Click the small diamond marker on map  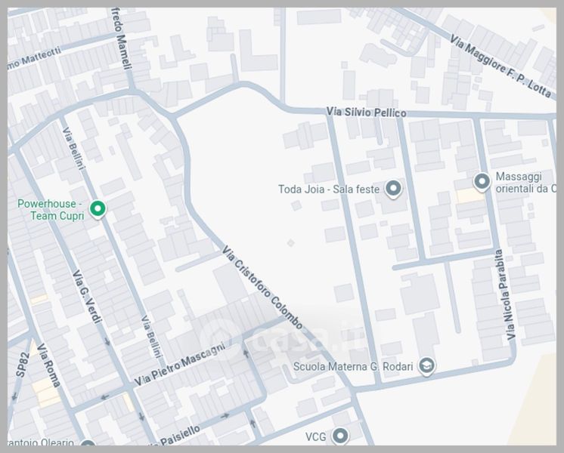coord(291,242)
